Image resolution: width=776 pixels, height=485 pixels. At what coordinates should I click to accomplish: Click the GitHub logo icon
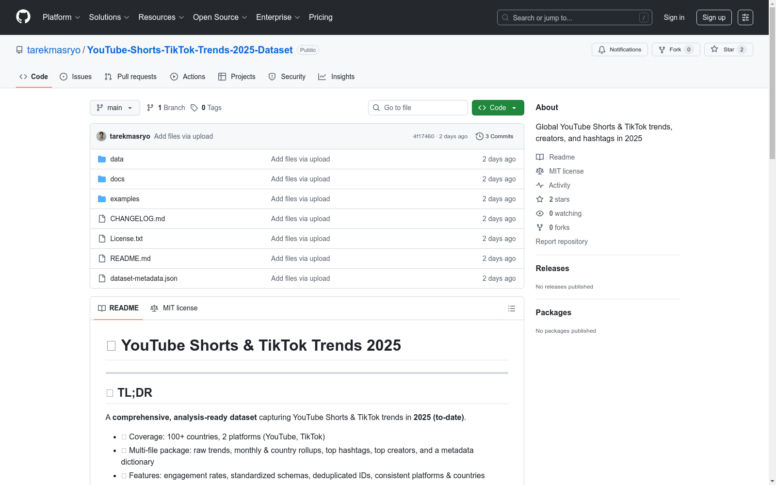(x=23, y=17)
